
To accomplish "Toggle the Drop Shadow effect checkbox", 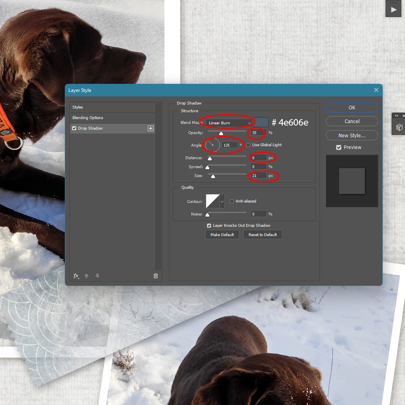I will (x=74, y=128).
